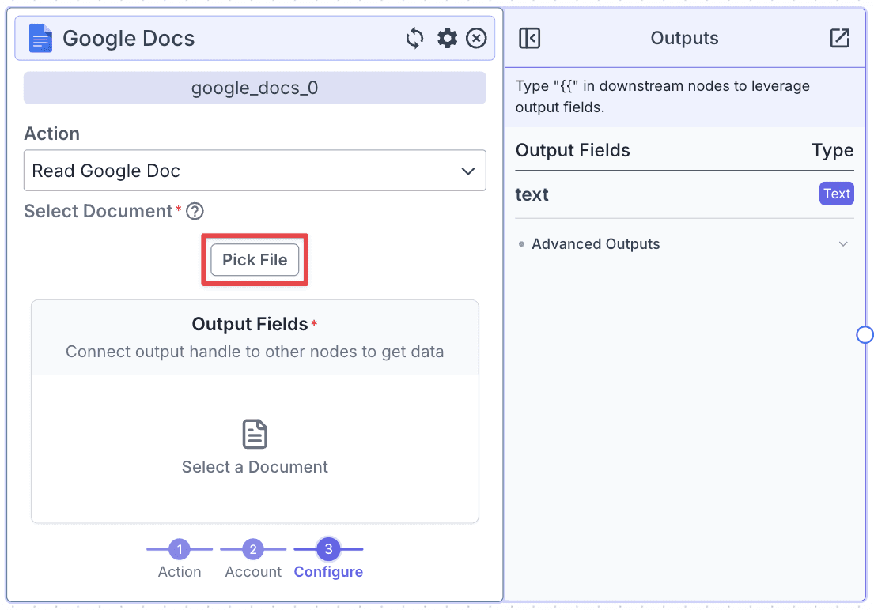Image resolution: width=874 pixels, height=610 pixels.
Task: Refresh the Google Docs node
Action: tap(414, 39)
